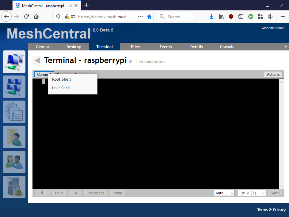Viewport: 289px width, 217px height.
Task: Open My Account gear checklist icon
Action: pos(14,112)
